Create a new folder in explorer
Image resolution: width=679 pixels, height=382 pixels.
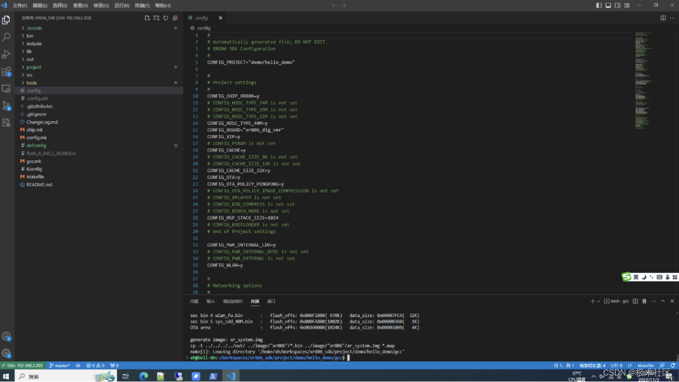click(156, 18)
